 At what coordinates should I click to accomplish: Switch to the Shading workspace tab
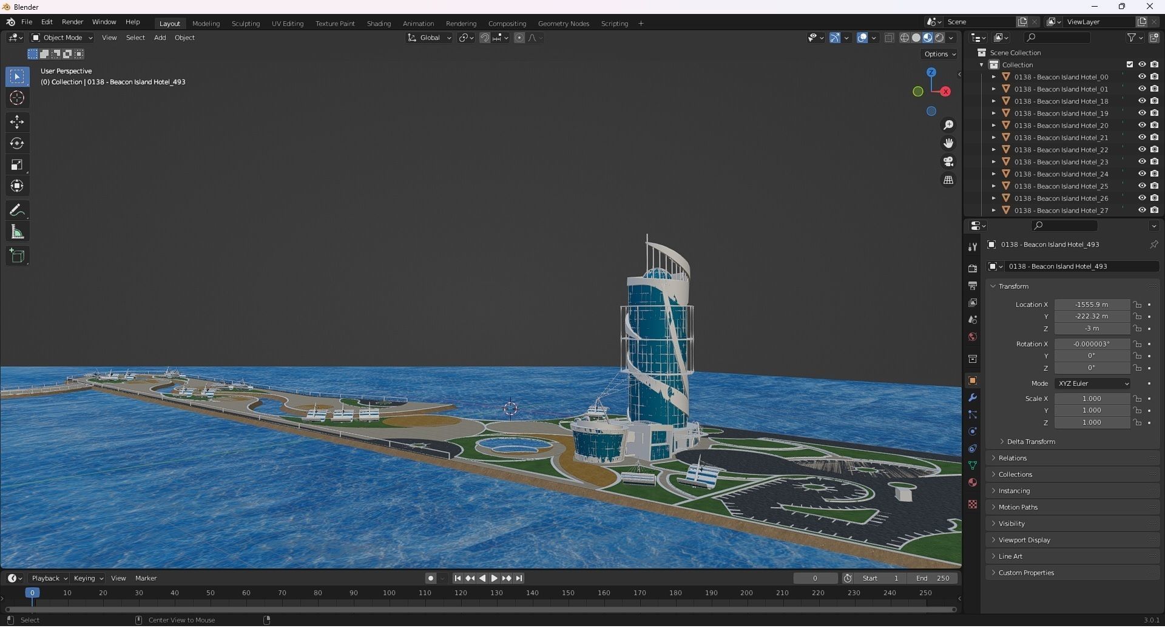pyautogui.click(x=379, y=23)
